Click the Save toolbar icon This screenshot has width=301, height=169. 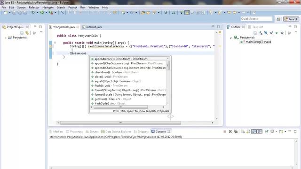click(14, 13)
